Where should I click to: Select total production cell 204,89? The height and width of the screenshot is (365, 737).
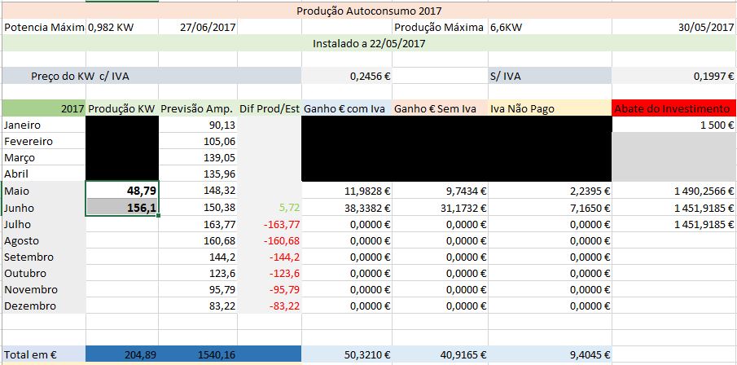(122, 354)
